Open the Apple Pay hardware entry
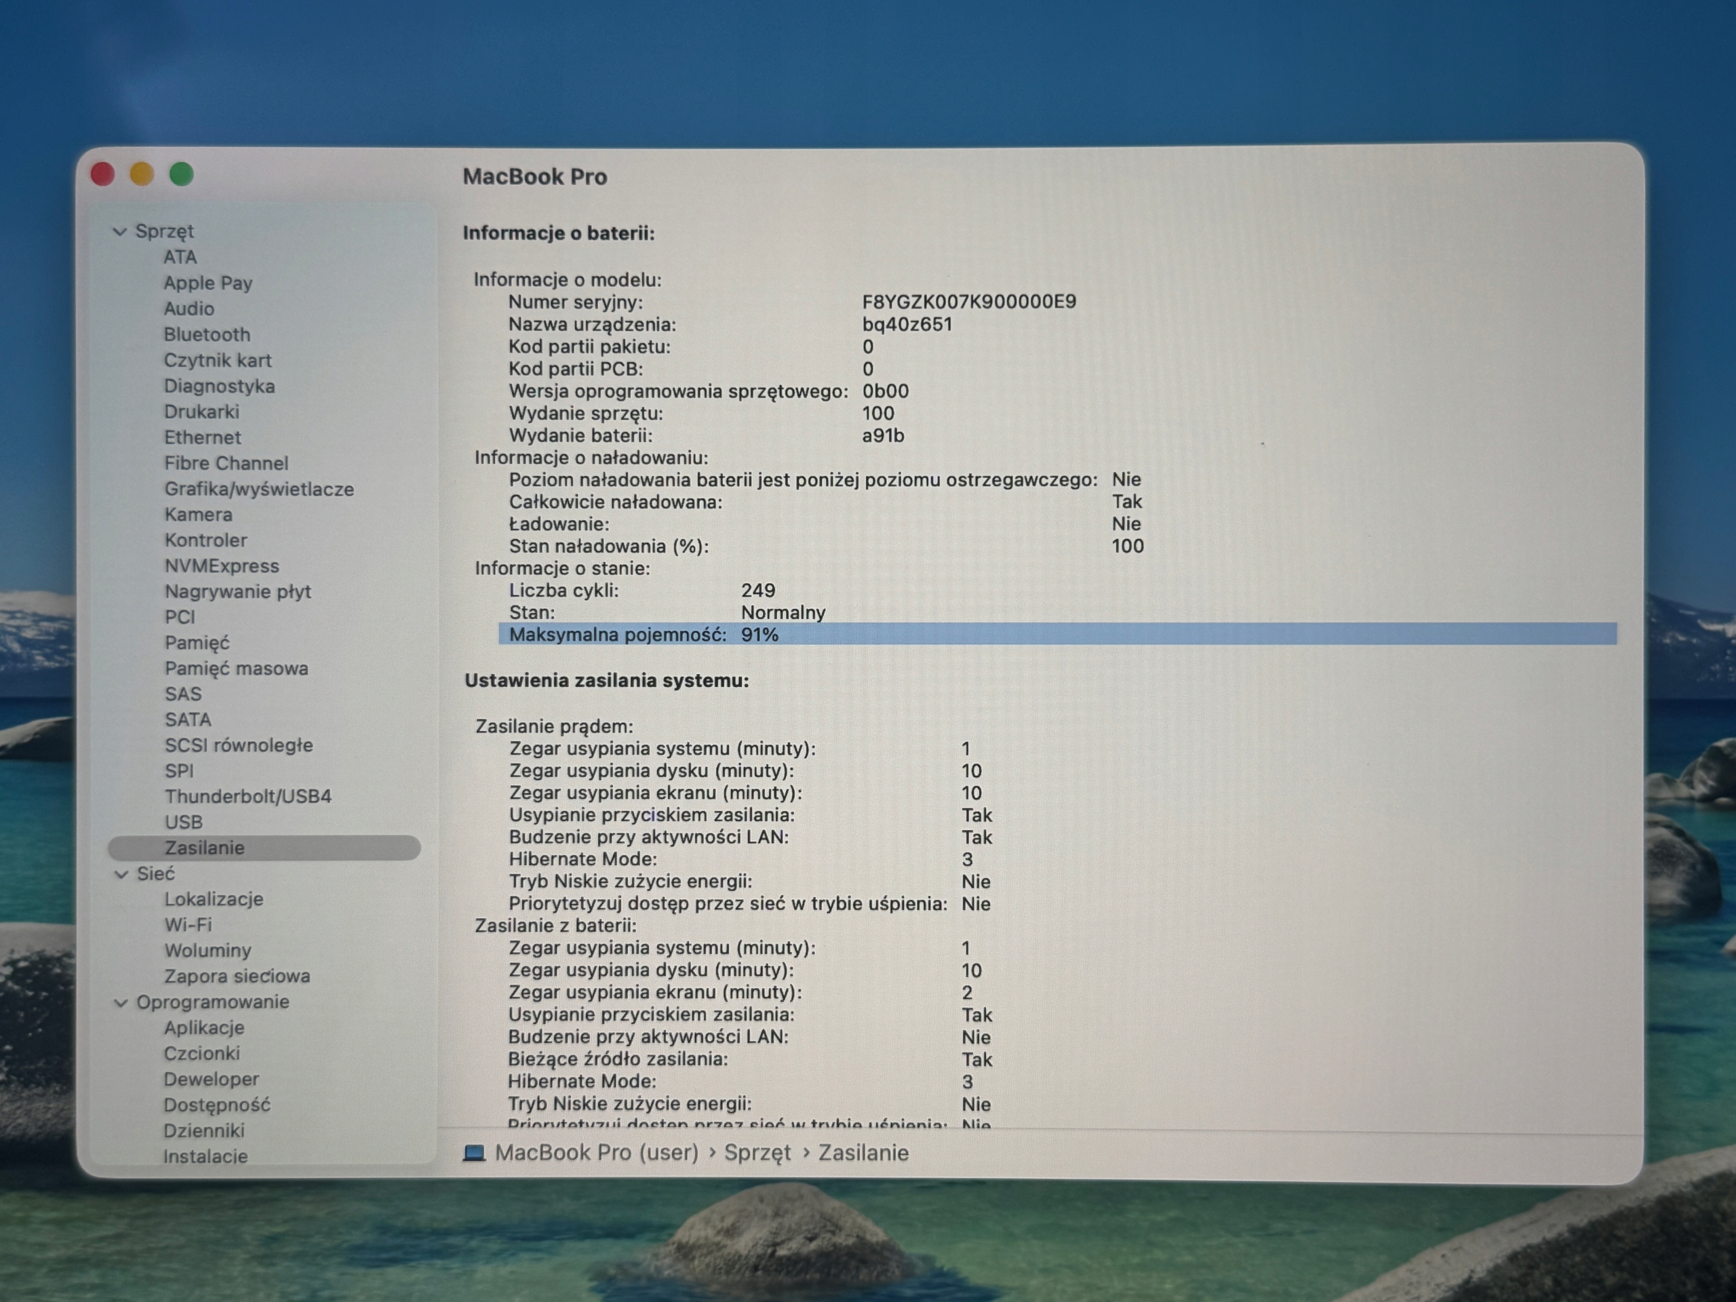 (x=208, y=283)
